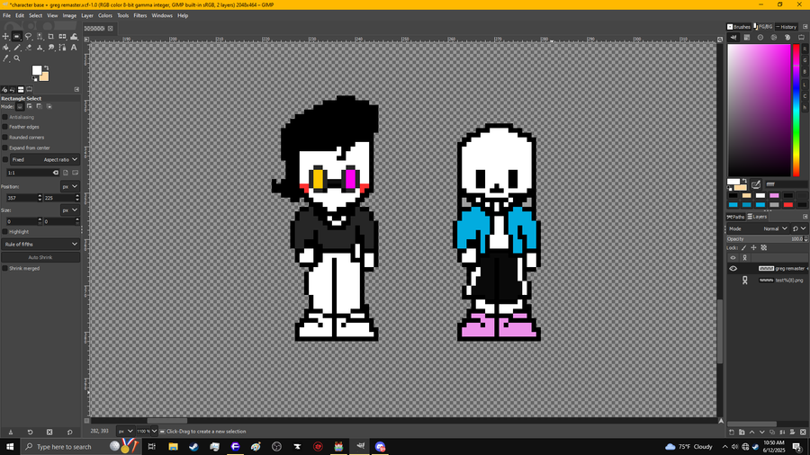Enable the Rounded corners checkbox
Image resolution: width=810 pixels, height=455 pixels.
(5, 138)
